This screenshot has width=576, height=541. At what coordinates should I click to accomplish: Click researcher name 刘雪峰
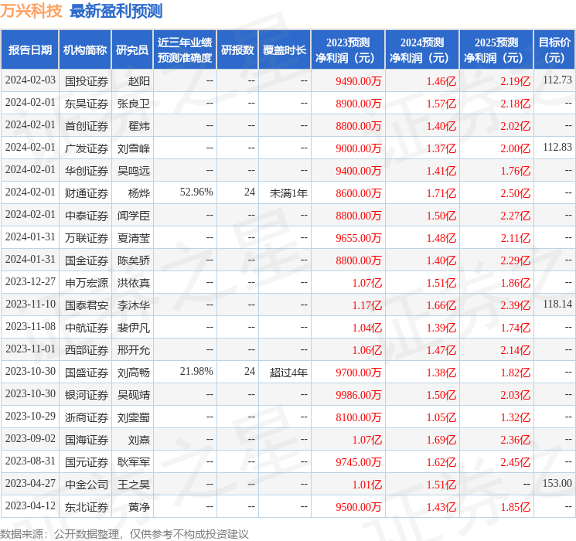pyautogui.click(x=133, y=148)
